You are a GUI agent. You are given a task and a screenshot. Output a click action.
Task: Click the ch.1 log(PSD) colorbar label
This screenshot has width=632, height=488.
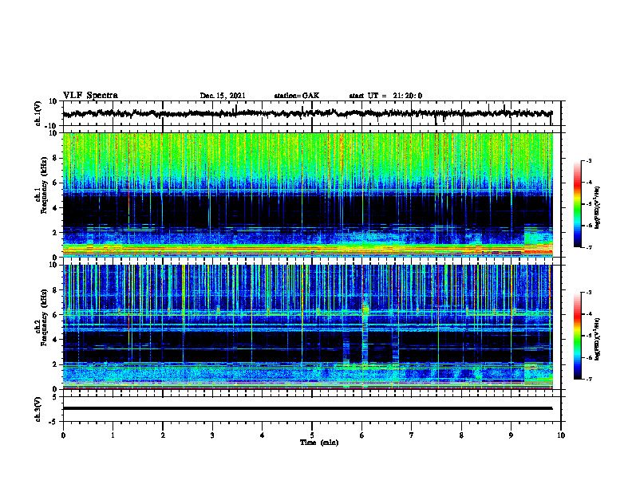click(597, 208)
